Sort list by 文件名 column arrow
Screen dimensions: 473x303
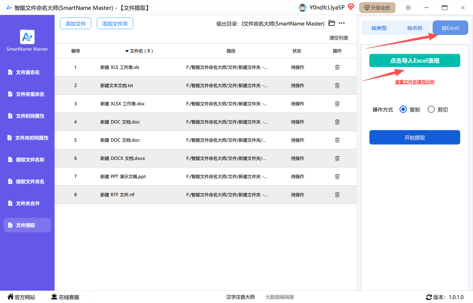click(x=127, y=51)
